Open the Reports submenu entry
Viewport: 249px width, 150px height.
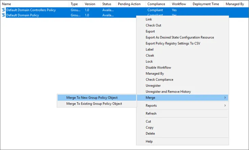click(x=182, y=106)
